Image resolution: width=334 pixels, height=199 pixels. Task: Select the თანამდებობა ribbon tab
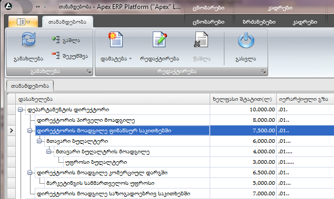[67, 22]
